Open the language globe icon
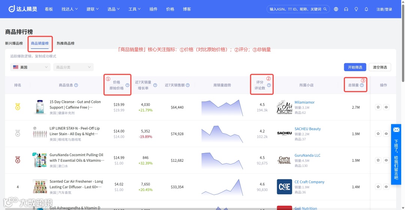The height and width of the screenshot is (210, 405). pos(336,9)
